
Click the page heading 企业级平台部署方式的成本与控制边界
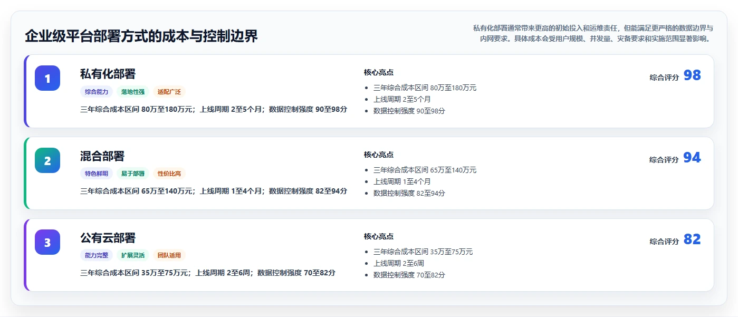(141, 36)
